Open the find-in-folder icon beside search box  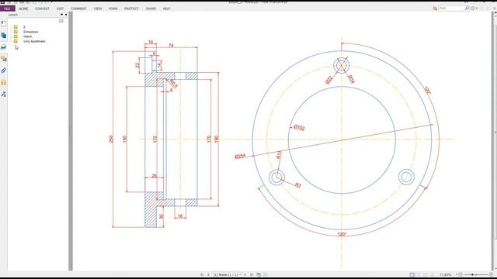435,9
